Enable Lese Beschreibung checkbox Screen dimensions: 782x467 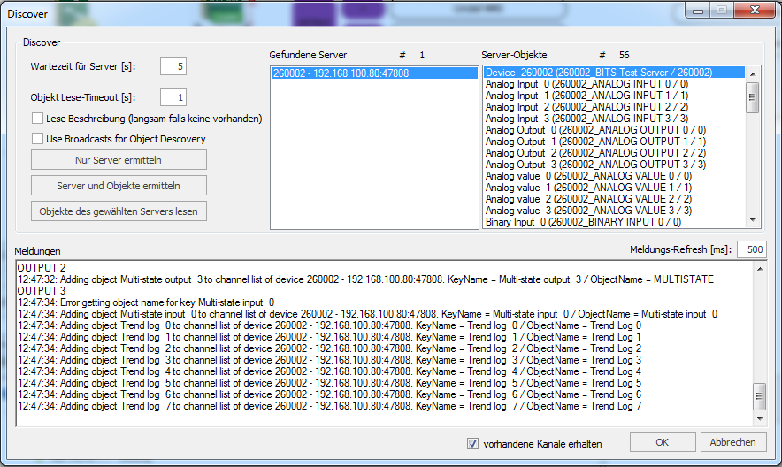point(37,119)
